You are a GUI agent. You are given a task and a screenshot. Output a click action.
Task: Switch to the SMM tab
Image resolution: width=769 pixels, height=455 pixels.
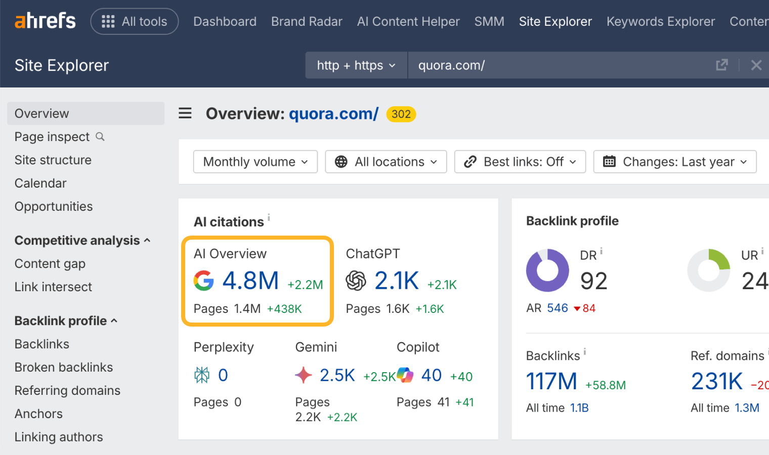click(x=489, y=21)
